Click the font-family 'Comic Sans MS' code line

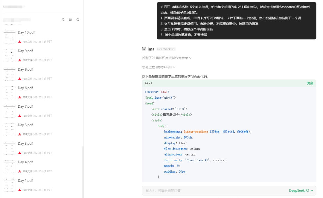[195, 160]
